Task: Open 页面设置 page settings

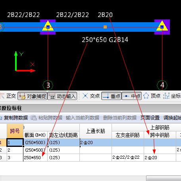Action: tap(150, 117)
